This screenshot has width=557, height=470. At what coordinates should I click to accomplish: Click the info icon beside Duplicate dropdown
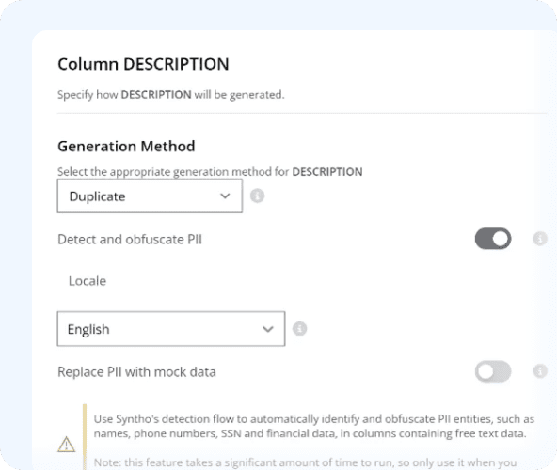pyautogui.click(x=257, y=196)
